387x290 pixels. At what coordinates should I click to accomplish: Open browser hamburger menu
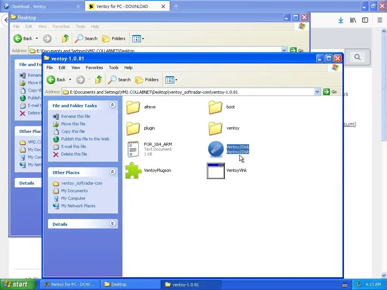pyautogui.click(x=380, y=20)
